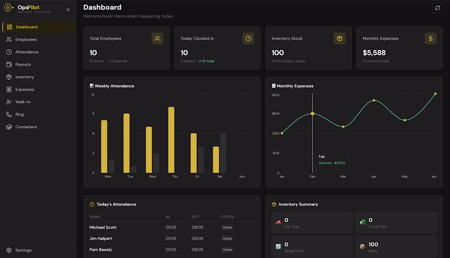The height and width of the screenshot is (258, 450).
Task: Click the Mixed Tires recycle icon
Action: 278,247
